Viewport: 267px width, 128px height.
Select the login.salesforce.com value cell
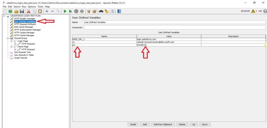click(169, 39)
